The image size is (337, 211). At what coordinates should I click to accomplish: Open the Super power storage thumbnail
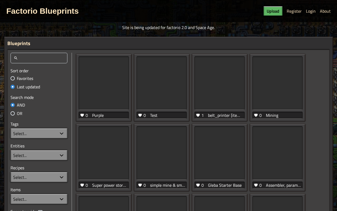pyautogui.click(x=104, y=153)
